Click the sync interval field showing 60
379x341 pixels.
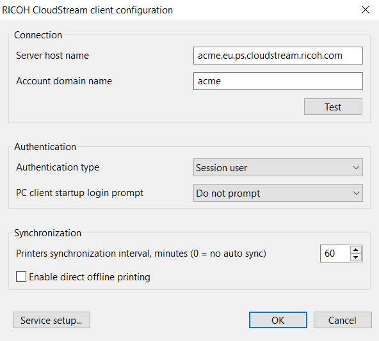click(335, 254)
